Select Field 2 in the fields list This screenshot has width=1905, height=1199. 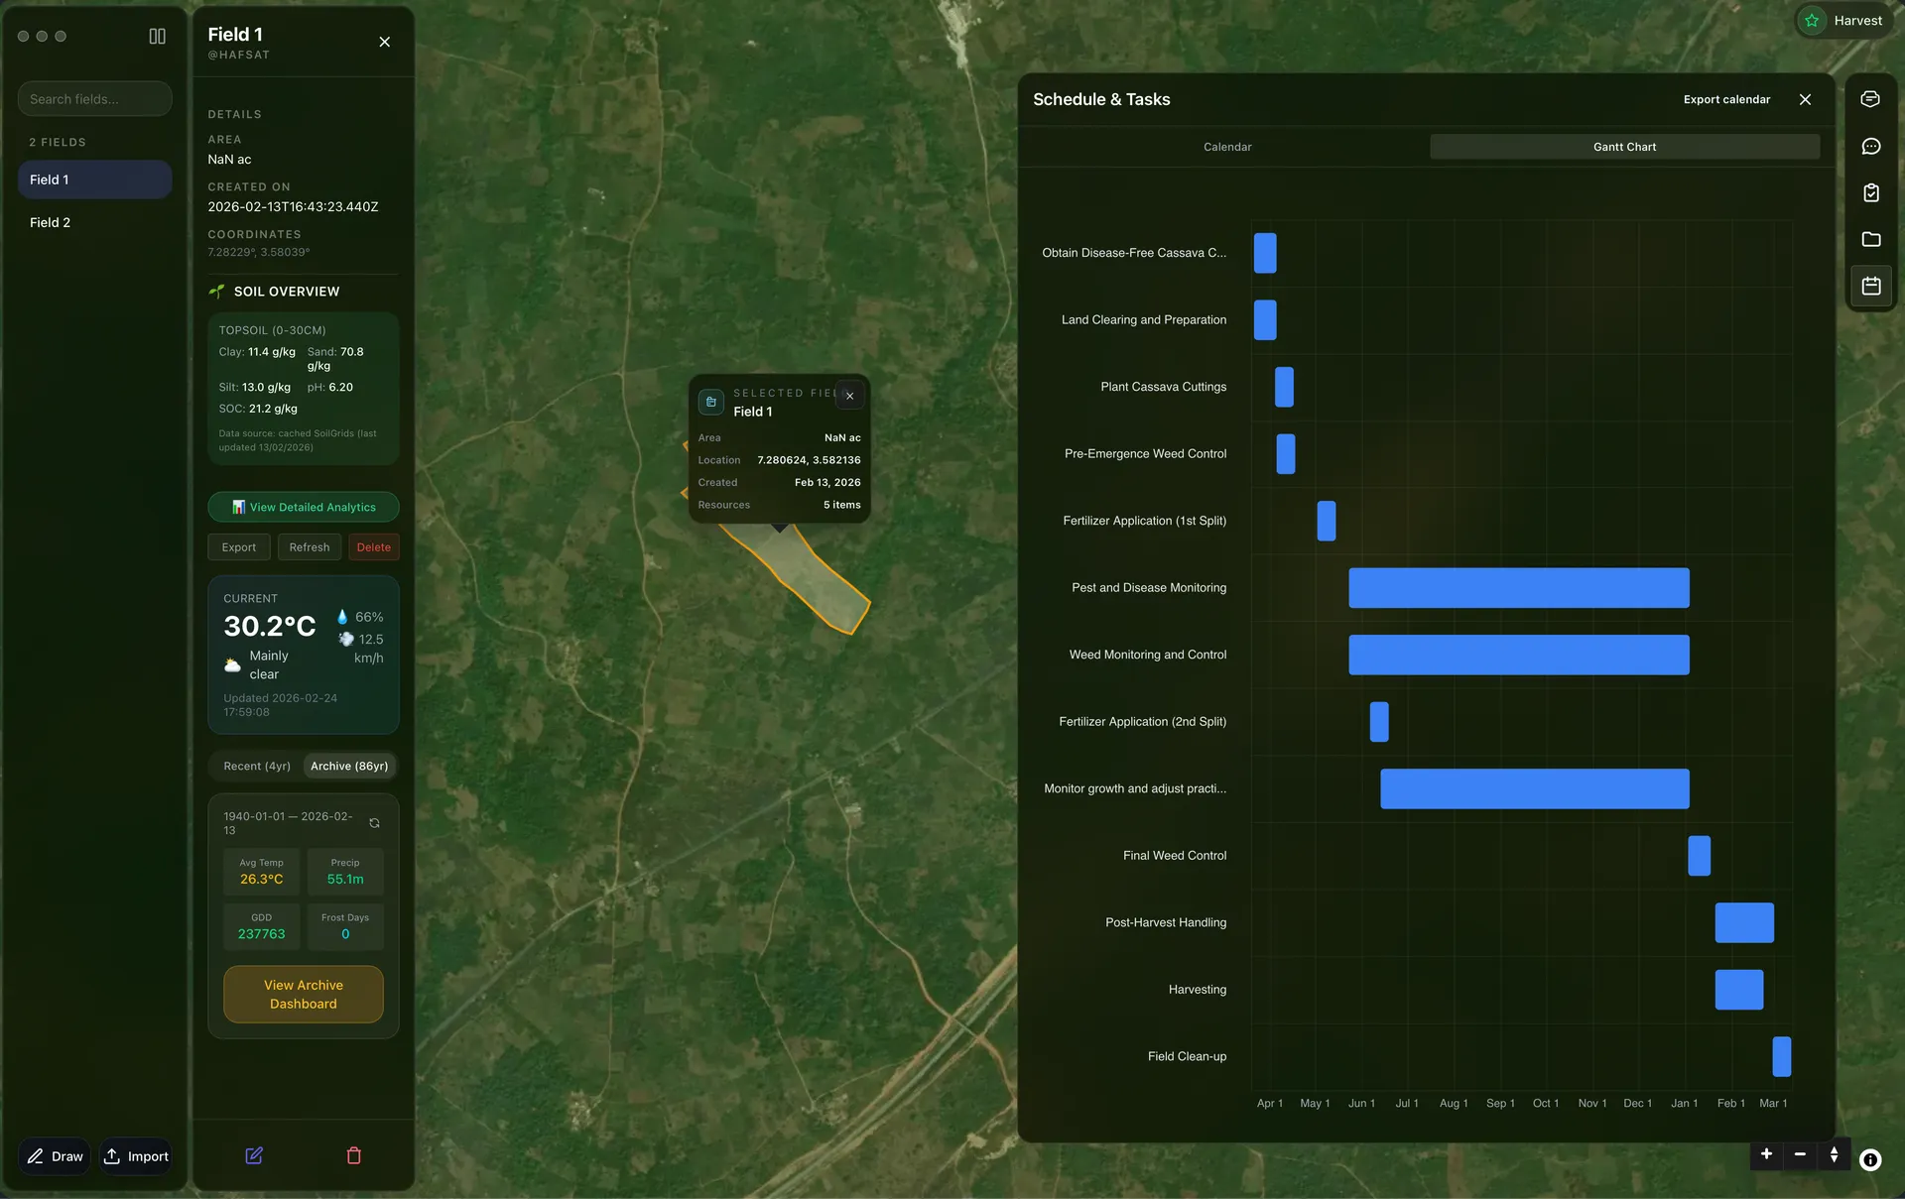[x=51, y=222]
